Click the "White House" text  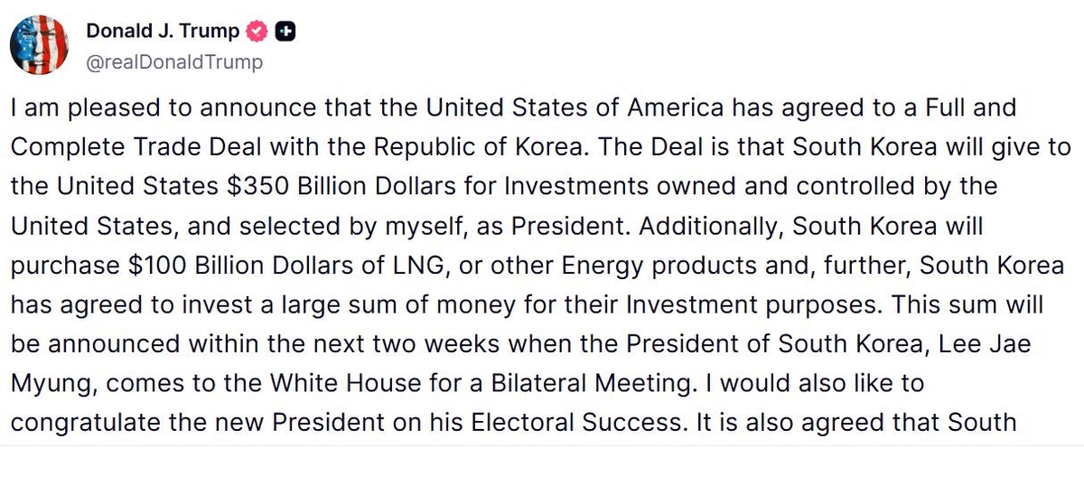[x=410, y=384]
